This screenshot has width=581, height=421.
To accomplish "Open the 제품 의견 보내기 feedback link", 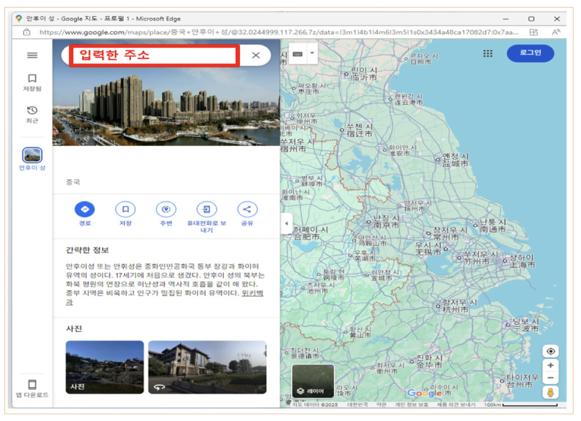I will (455, 405).
